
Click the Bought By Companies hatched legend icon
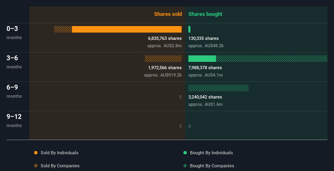click(185, 166)
